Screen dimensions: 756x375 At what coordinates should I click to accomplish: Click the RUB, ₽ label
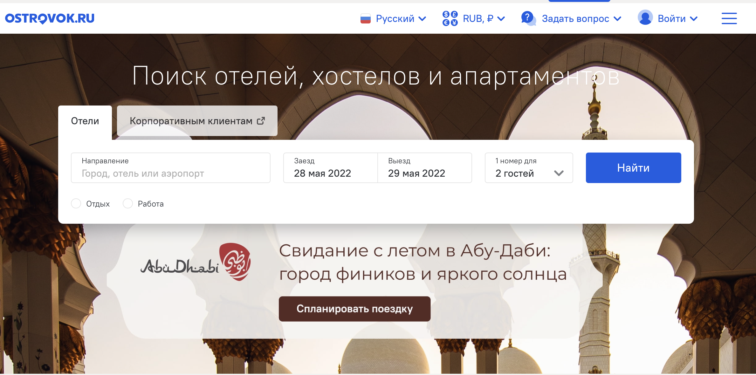click(x=478, y=19)
